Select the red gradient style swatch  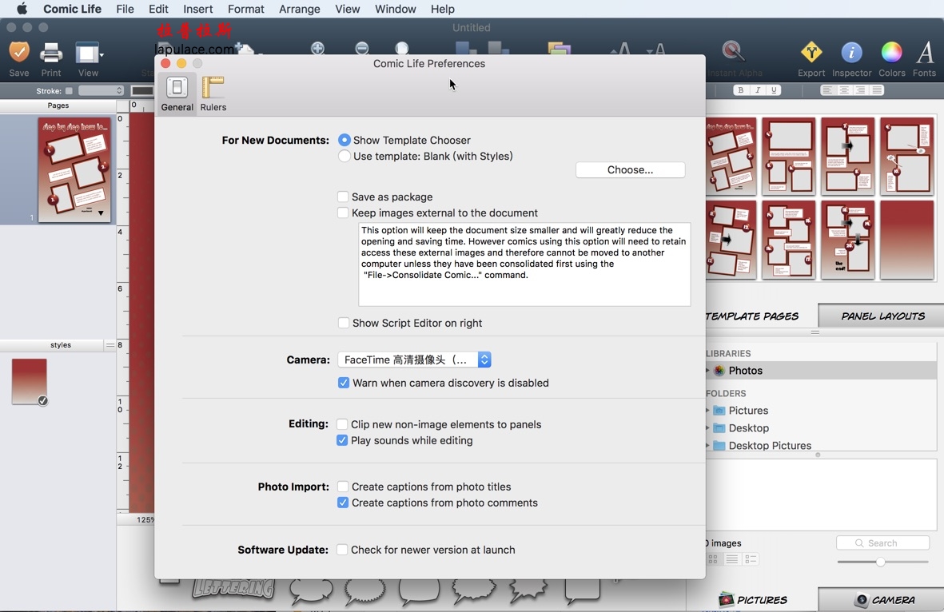click(x=29, y=382)
